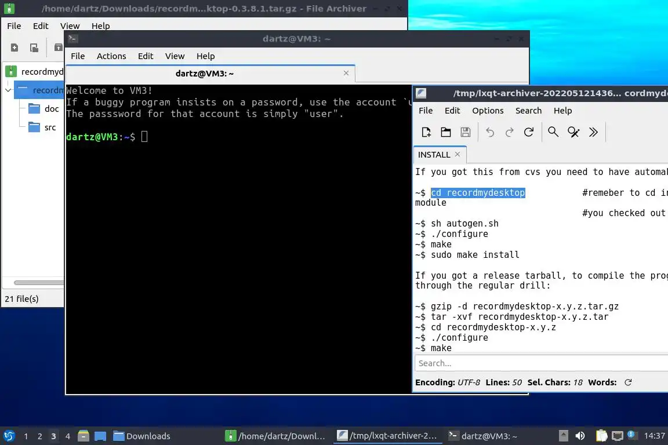Switch to desktop 2
The width and height of the screenshot is (668, 445).
click(39, 436)
